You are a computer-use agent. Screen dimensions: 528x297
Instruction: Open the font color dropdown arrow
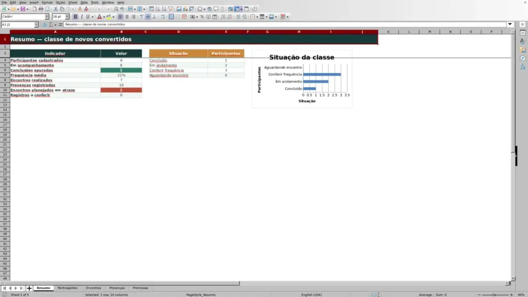pos(104,17)
